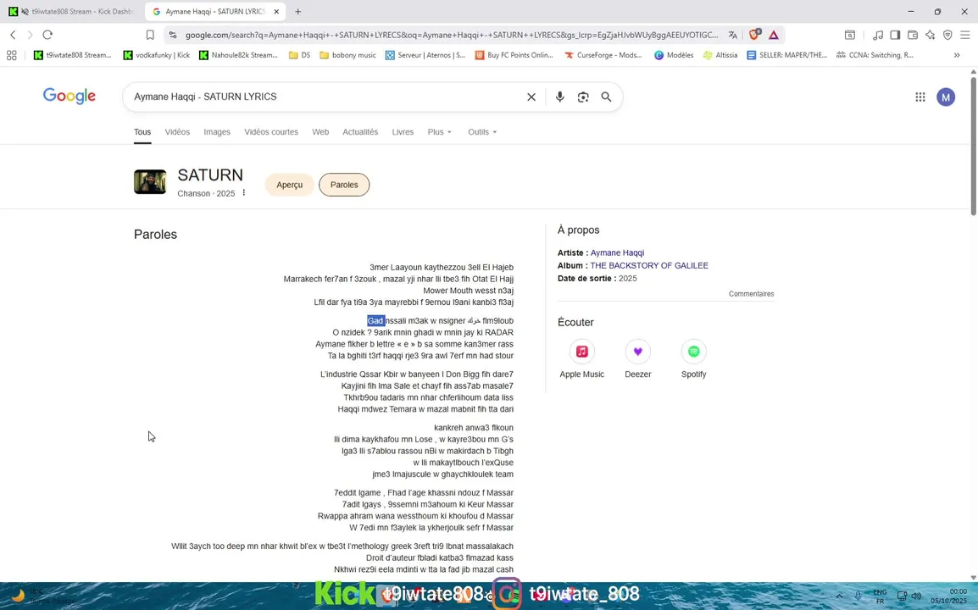Select the Livres search tab
Screen dimensions: 978x610
403,131
